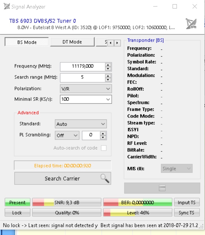Click the Elapsed time display box
Image resolution: width=205 pixels, height=235 pixels.
(63, 166)
